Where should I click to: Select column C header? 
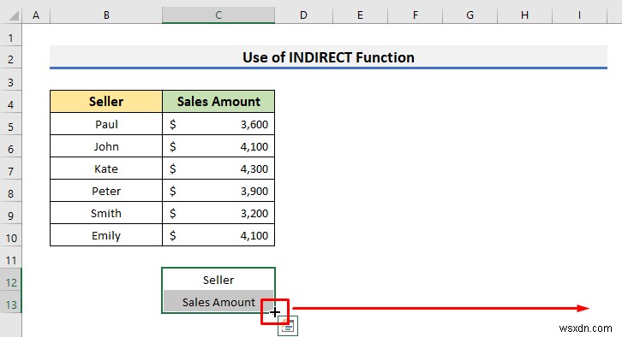pos(218,15)
